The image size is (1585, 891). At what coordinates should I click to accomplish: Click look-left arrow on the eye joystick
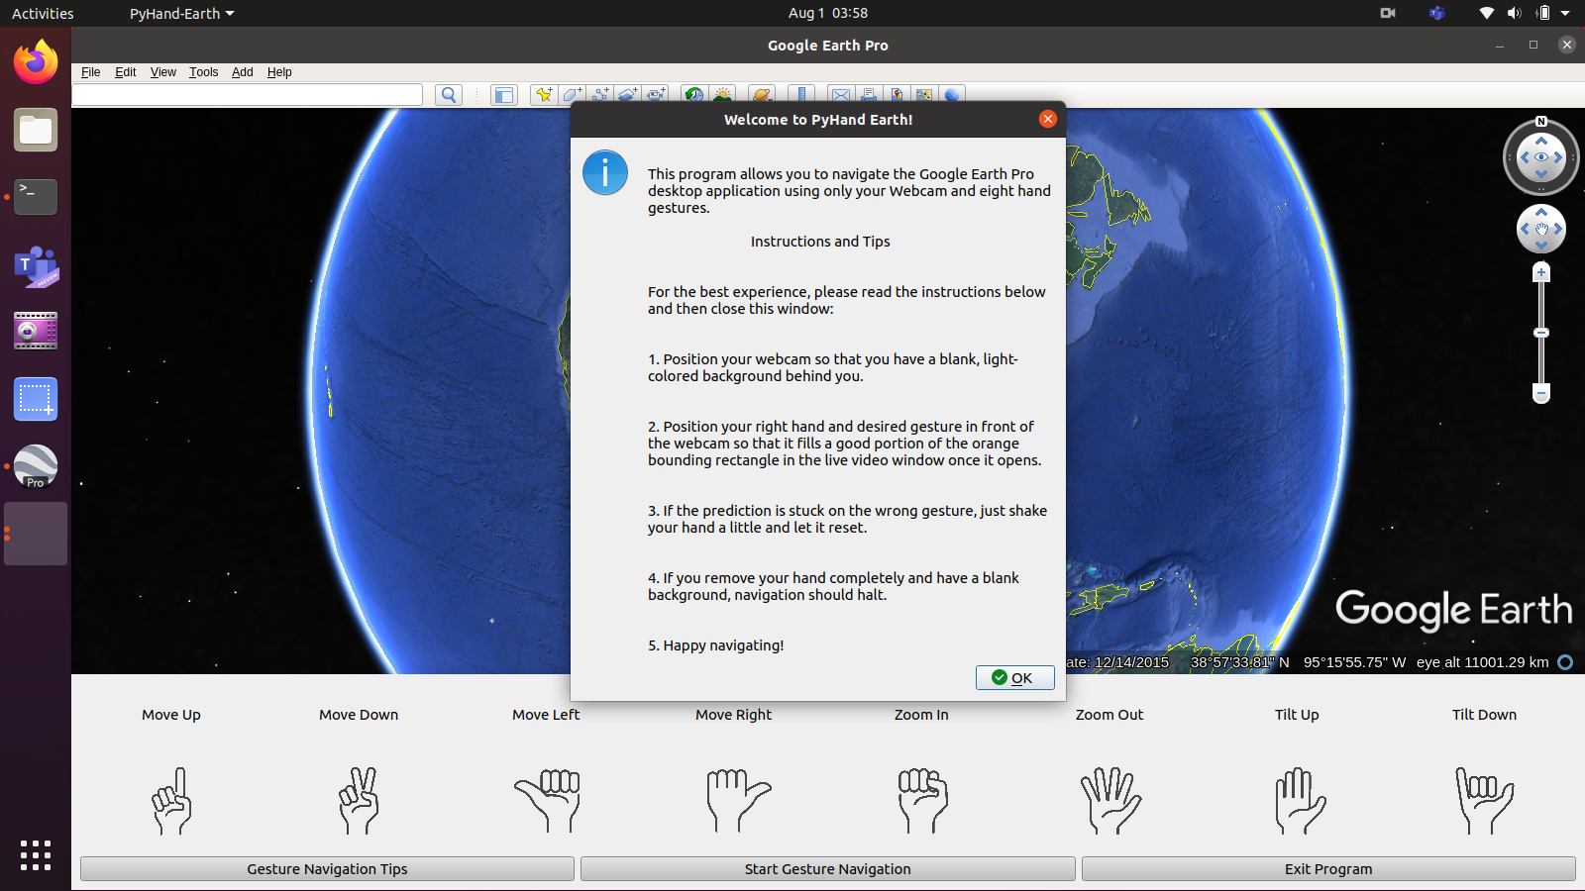[1526, 157]
